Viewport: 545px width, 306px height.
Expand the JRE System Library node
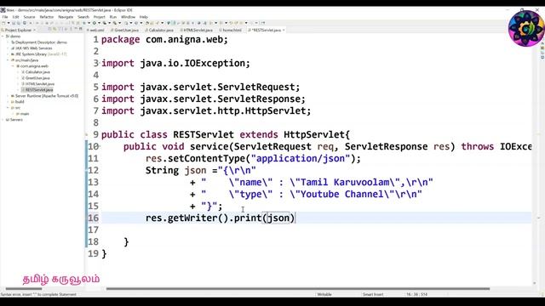pyautogui.click(x=8, y=54)
